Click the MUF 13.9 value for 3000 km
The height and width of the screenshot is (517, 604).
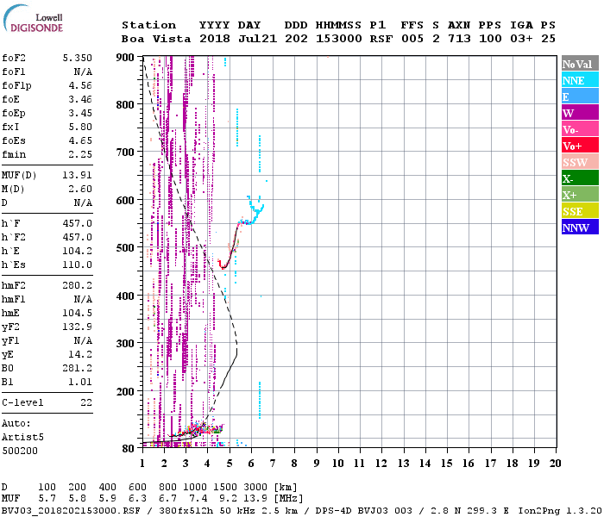tap(255, 499)
